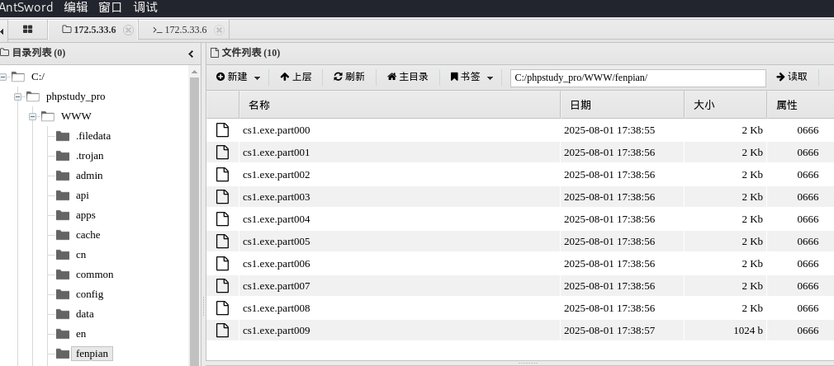This screenshot has height=366, width=834.
Task: Open the 调试 menu
Action: (x=145, y=7)
